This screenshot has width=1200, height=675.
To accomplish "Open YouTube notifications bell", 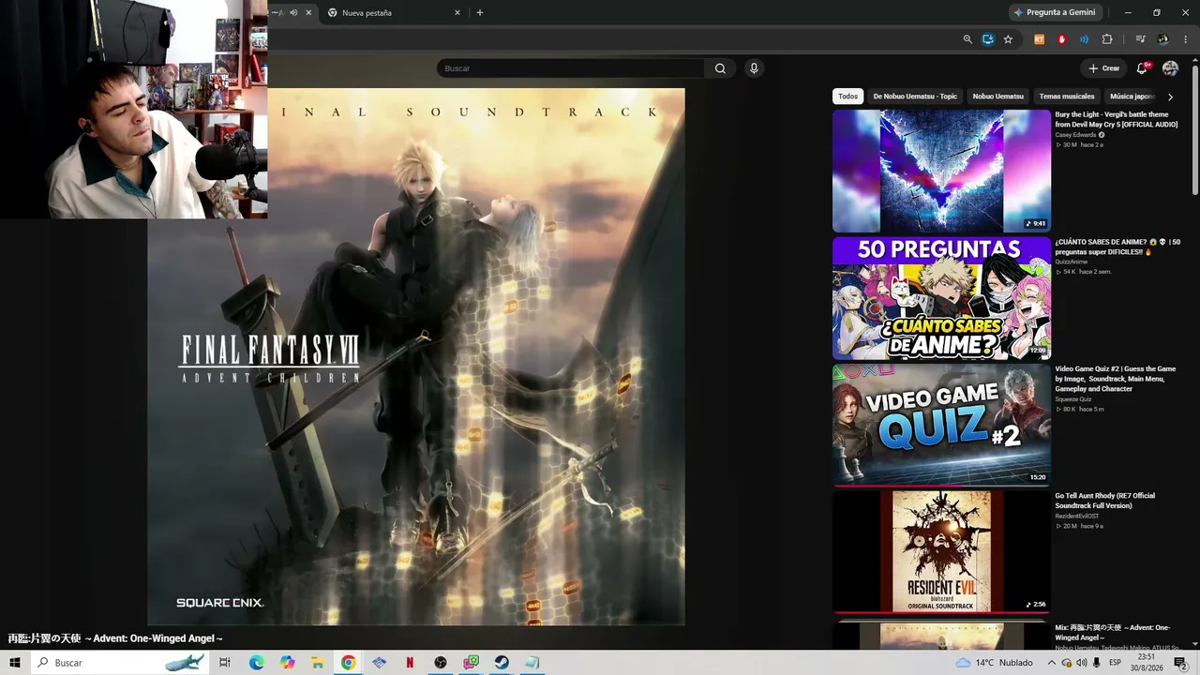I will pyautogui.click(x=1142, y=68).
